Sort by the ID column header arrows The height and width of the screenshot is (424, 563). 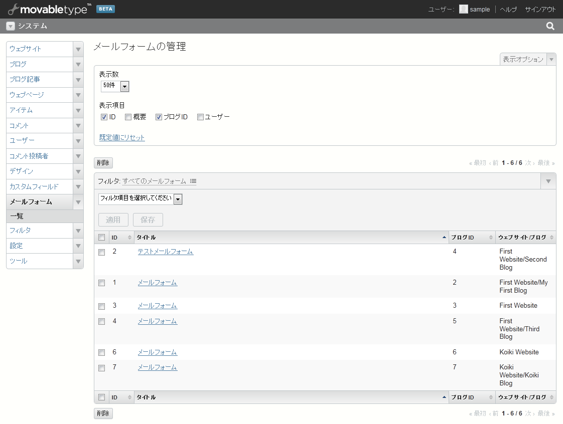coord(129,237)
